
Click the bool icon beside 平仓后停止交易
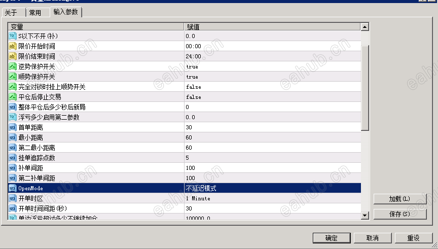click(13, 97)
